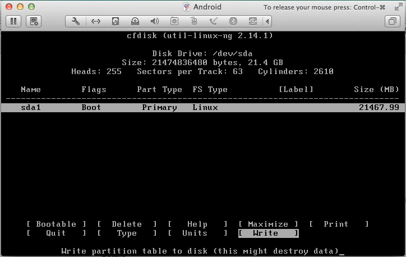The height and width of the screenshot is (257, 406).
Task: Select the Maximize option in cfdisk
Action: pyautogui.click(x=268, y=224)
